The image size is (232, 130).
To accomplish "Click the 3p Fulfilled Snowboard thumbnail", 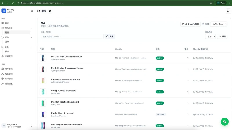I will [x=43, y=92].
